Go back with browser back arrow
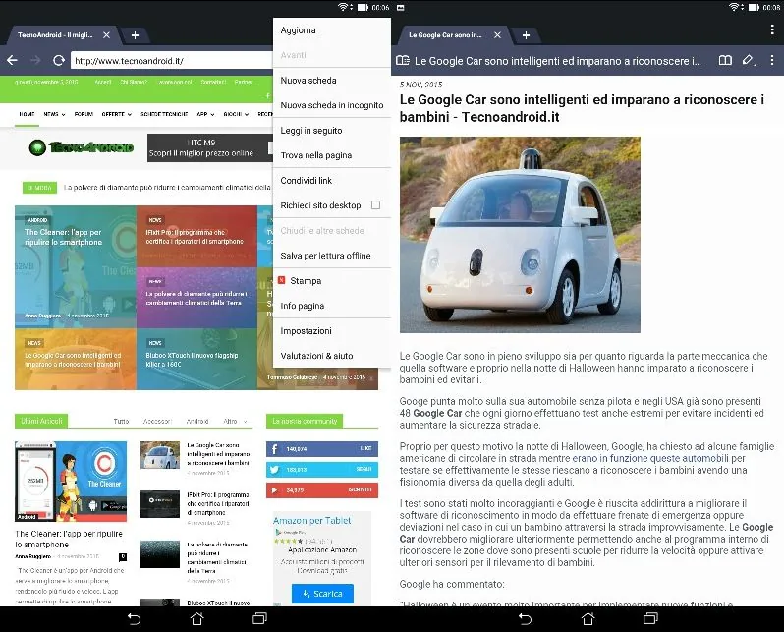 pyautogui.click(x=13, y=61)
